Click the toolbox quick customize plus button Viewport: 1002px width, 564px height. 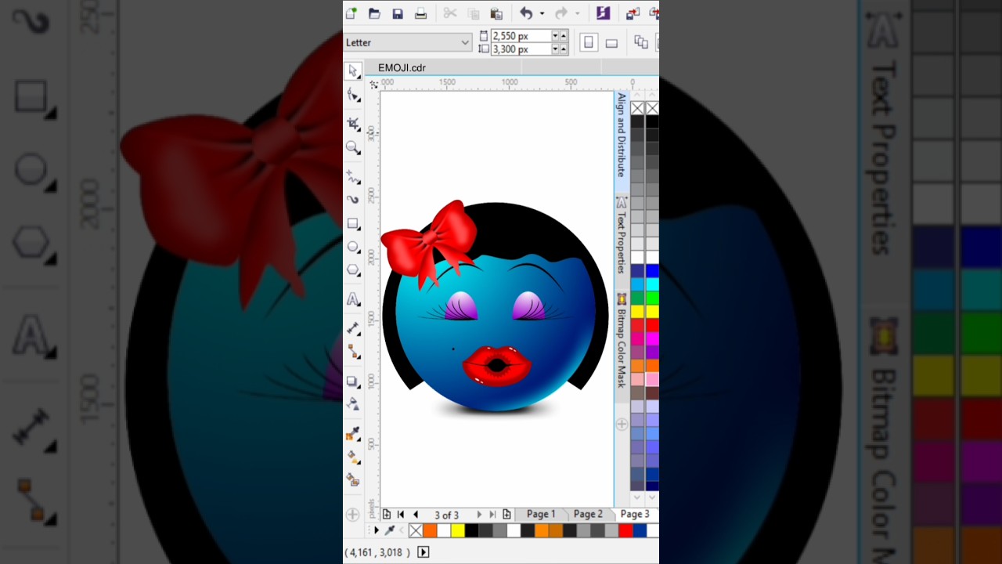[352, 515]
